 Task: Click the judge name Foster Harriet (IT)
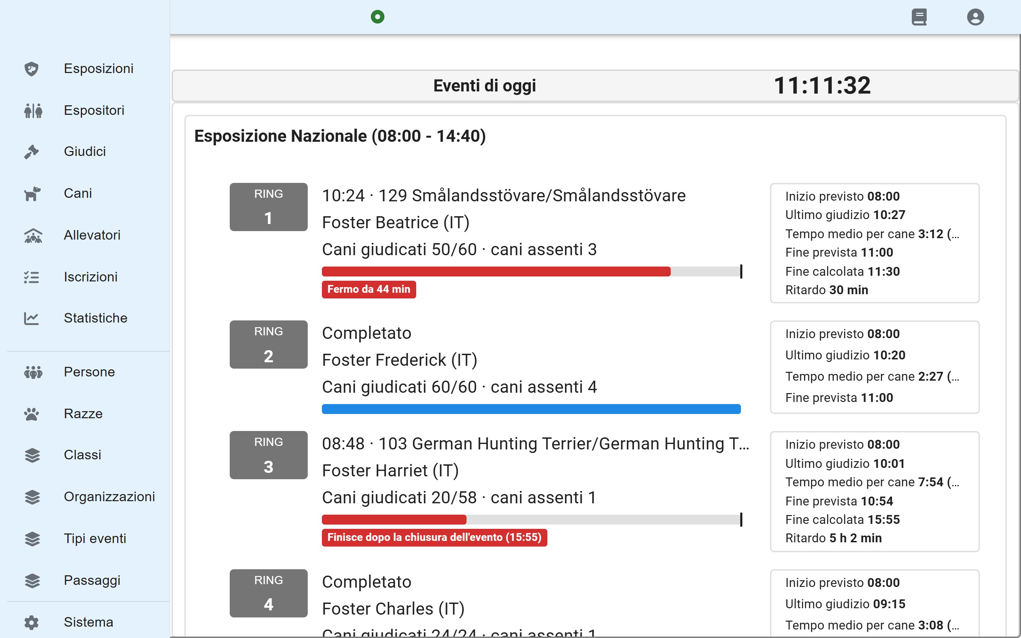pos(390,470)
